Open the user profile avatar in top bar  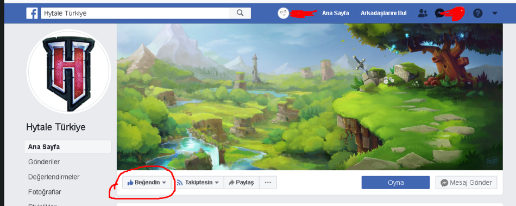283,13
